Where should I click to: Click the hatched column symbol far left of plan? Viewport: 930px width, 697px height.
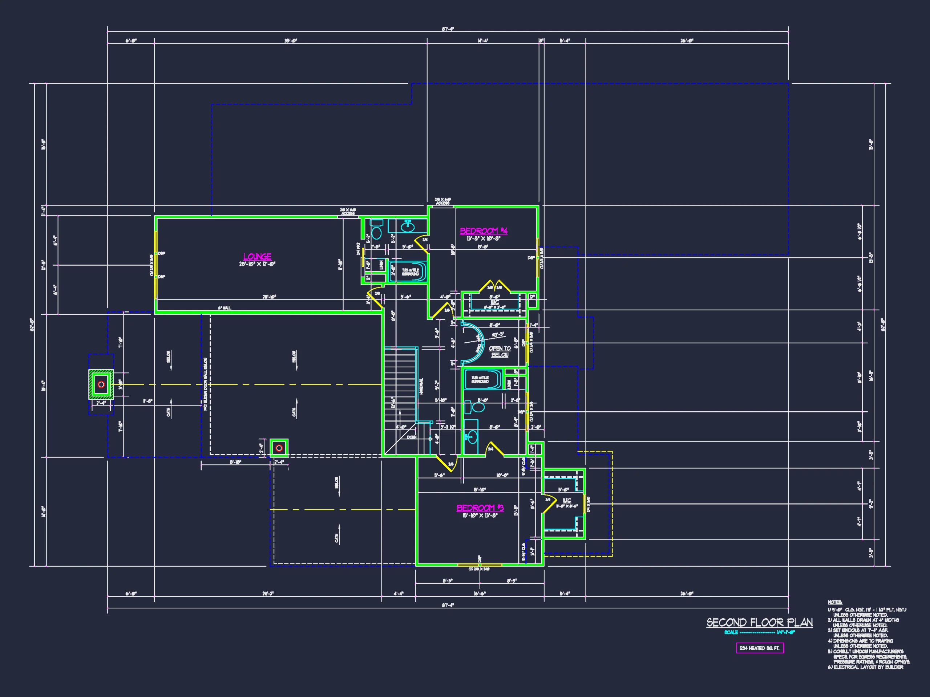[x=101, y=384]
